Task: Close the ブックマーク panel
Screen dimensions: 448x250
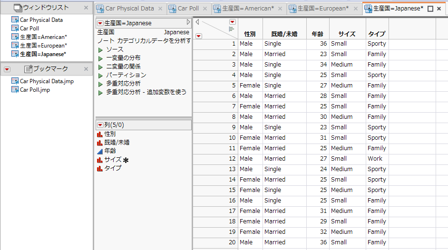Action: click(x=86, y=69)
